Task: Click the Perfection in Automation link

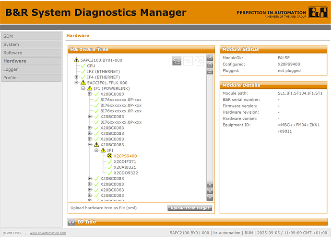Action: tap(271, 13)
